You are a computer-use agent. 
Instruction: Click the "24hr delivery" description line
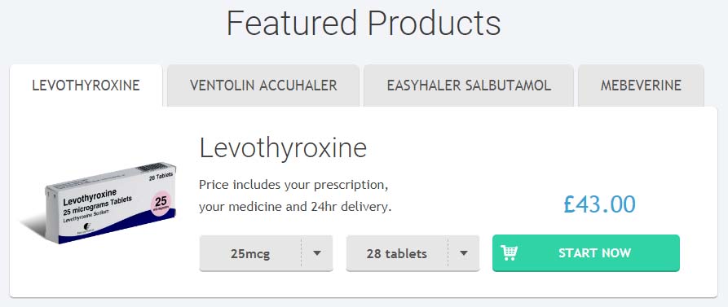[295, 207]
